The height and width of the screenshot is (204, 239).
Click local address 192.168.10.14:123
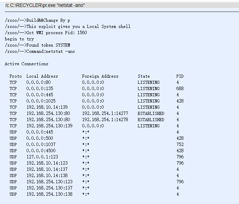tap(47, 163)
